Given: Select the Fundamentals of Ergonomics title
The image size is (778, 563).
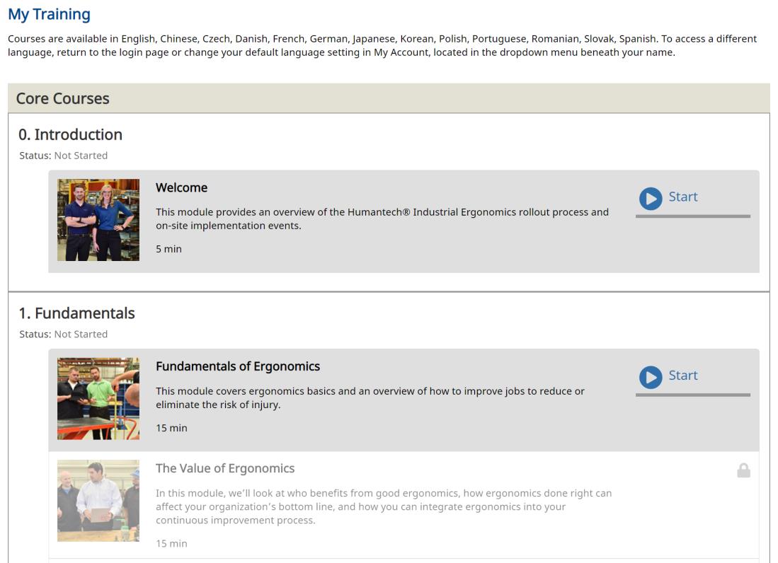Looking at the screenshot, I should (238, 366).
